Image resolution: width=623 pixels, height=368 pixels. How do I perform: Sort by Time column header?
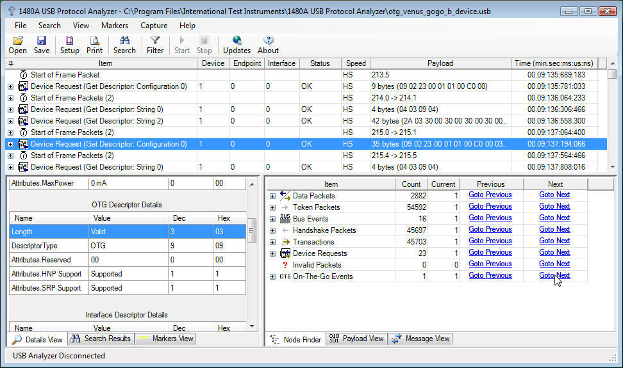(x=554, y=63)
